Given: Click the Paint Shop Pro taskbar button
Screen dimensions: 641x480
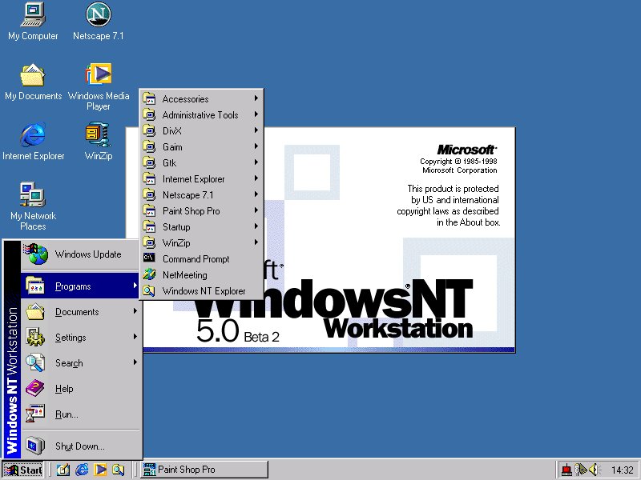Looking at the screenshot, I should click(x=204, y=470).
